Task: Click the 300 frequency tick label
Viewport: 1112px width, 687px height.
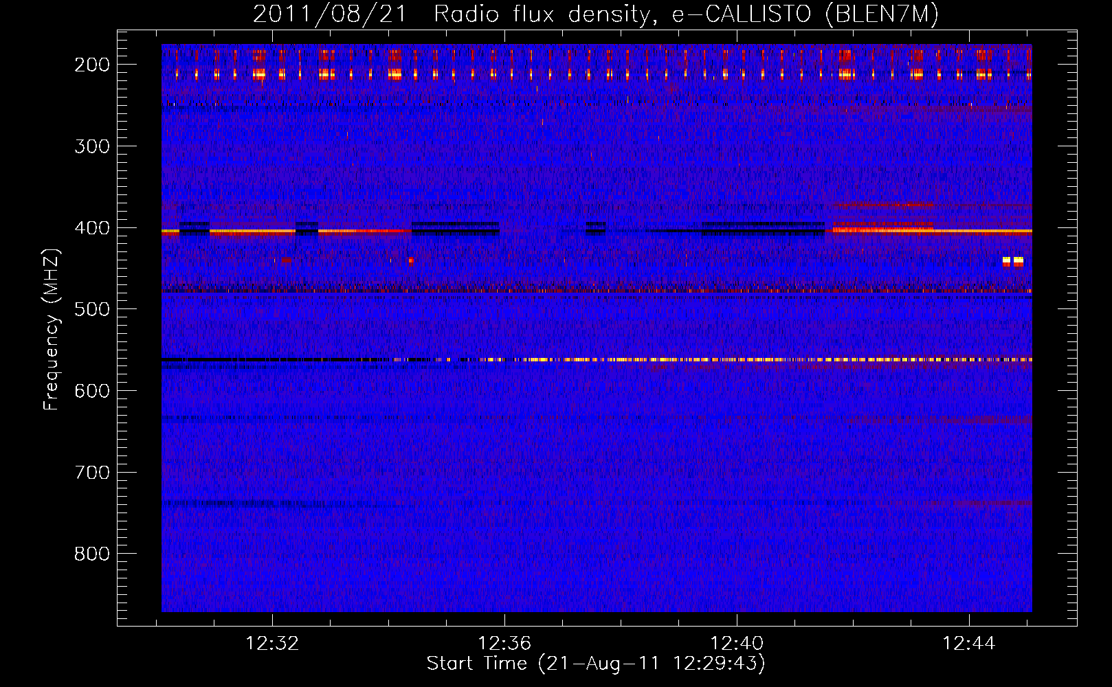Action: (x=92, y=146)
